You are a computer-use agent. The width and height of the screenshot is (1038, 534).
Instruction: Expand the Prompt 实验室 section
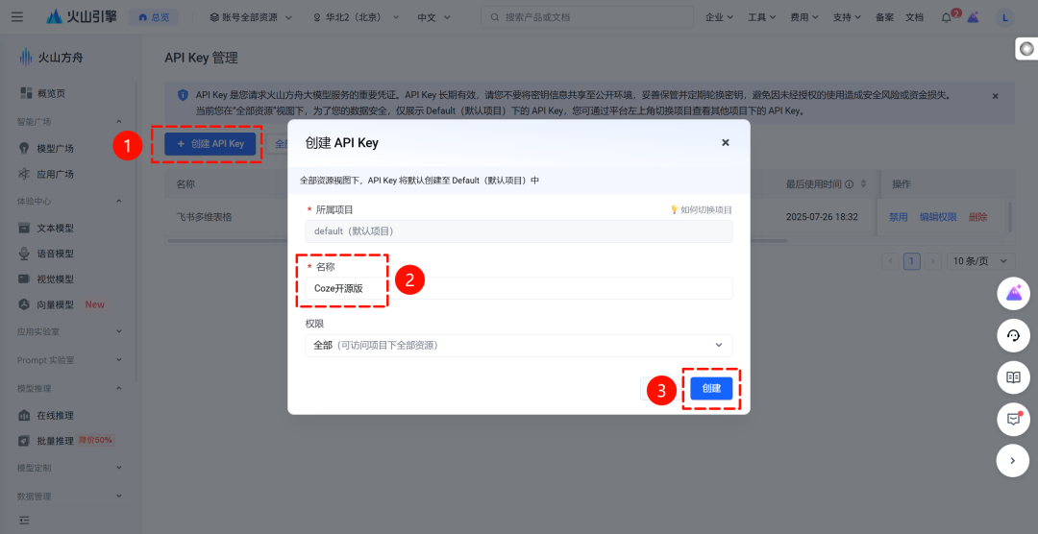69,360
